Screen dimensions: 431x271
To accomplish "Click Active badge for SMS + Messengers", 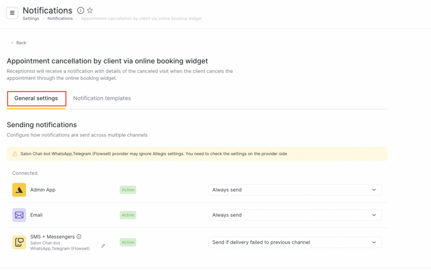I will 128,242.
